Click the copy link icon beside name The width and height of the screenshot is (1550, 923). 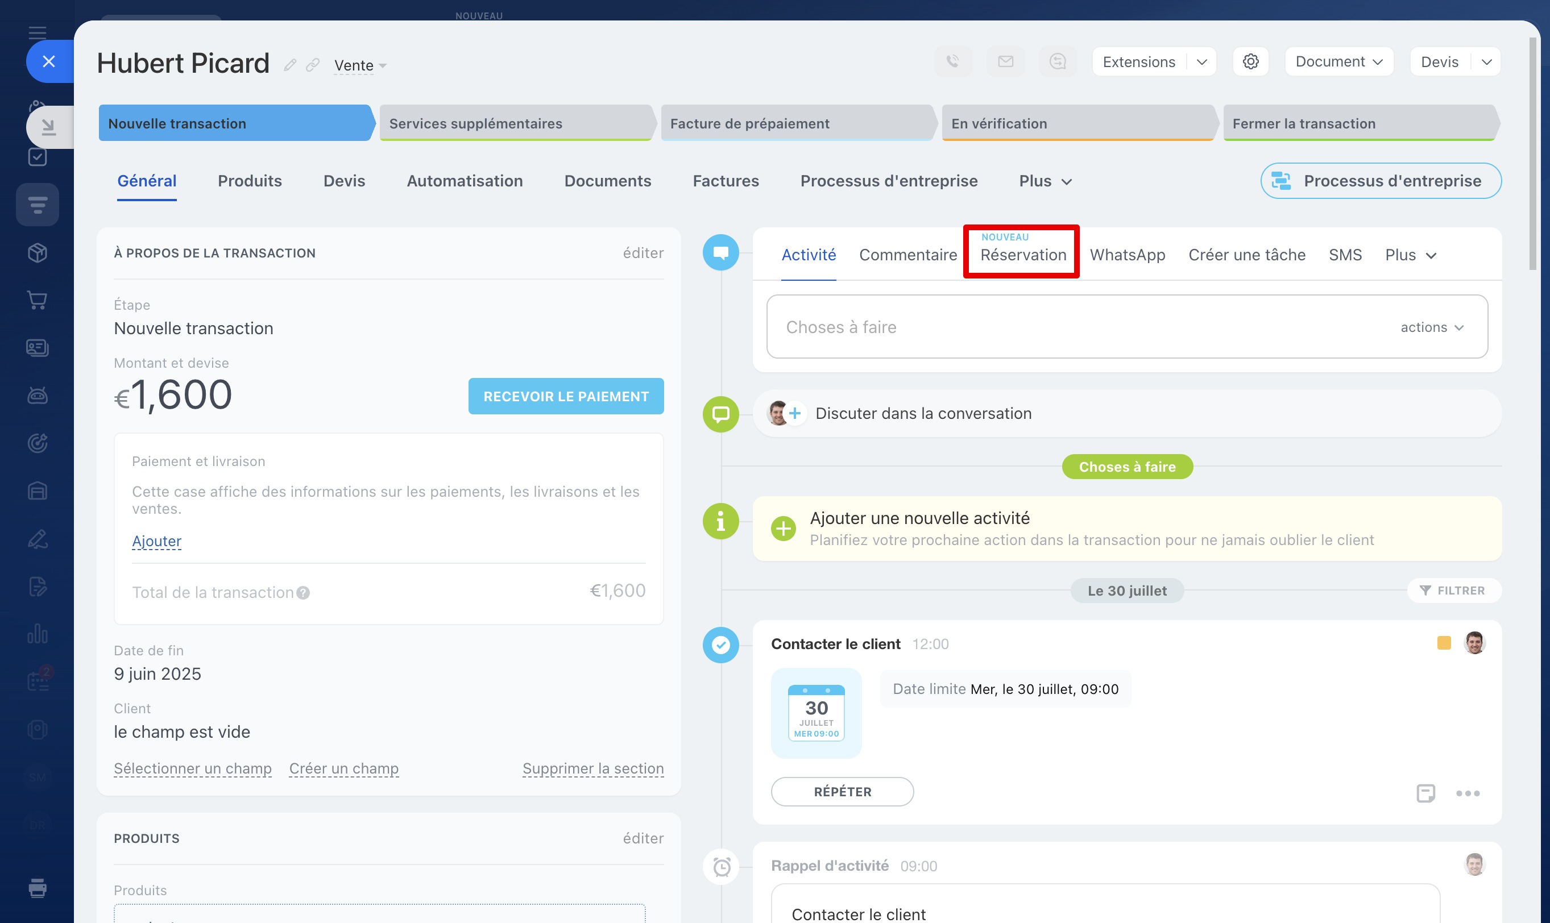pos(313,65)
